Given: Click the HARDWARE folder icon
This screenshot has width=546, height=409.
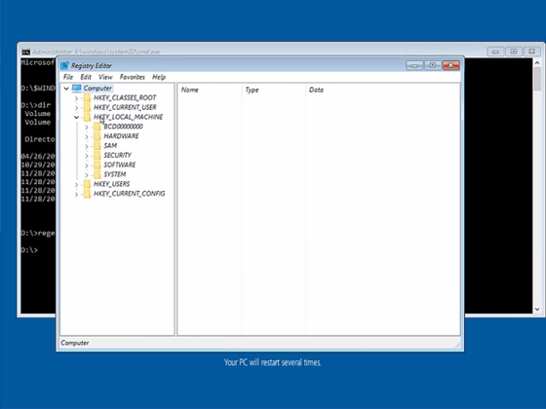Looking at the screenshot, I should click(97, 136).
